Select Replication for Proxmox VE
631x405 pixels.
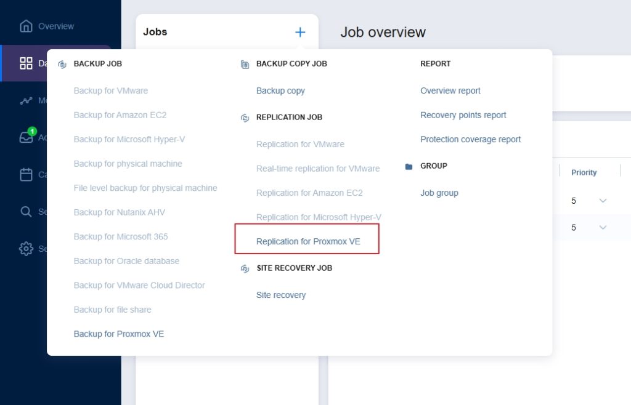coord(307,241)
